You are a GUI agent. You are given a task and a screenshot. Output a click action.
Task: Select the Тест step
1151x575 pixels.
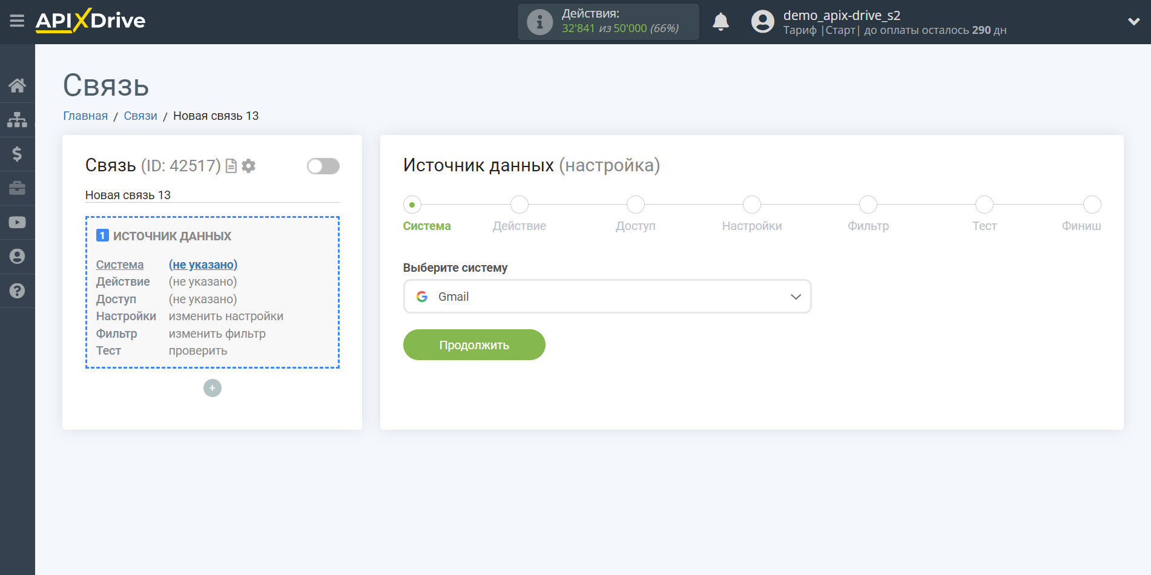click(x=984, y=205)
